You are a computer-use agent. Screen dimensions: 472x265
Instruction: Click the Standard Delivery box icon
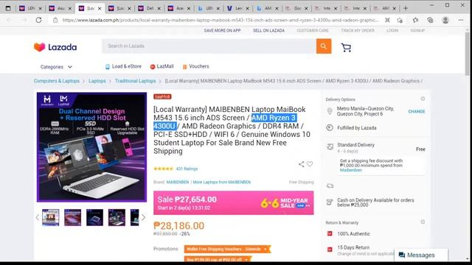pos(330,147)
